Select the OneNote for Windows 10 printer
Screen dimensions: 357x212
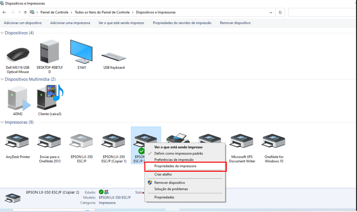coord(274,148)
